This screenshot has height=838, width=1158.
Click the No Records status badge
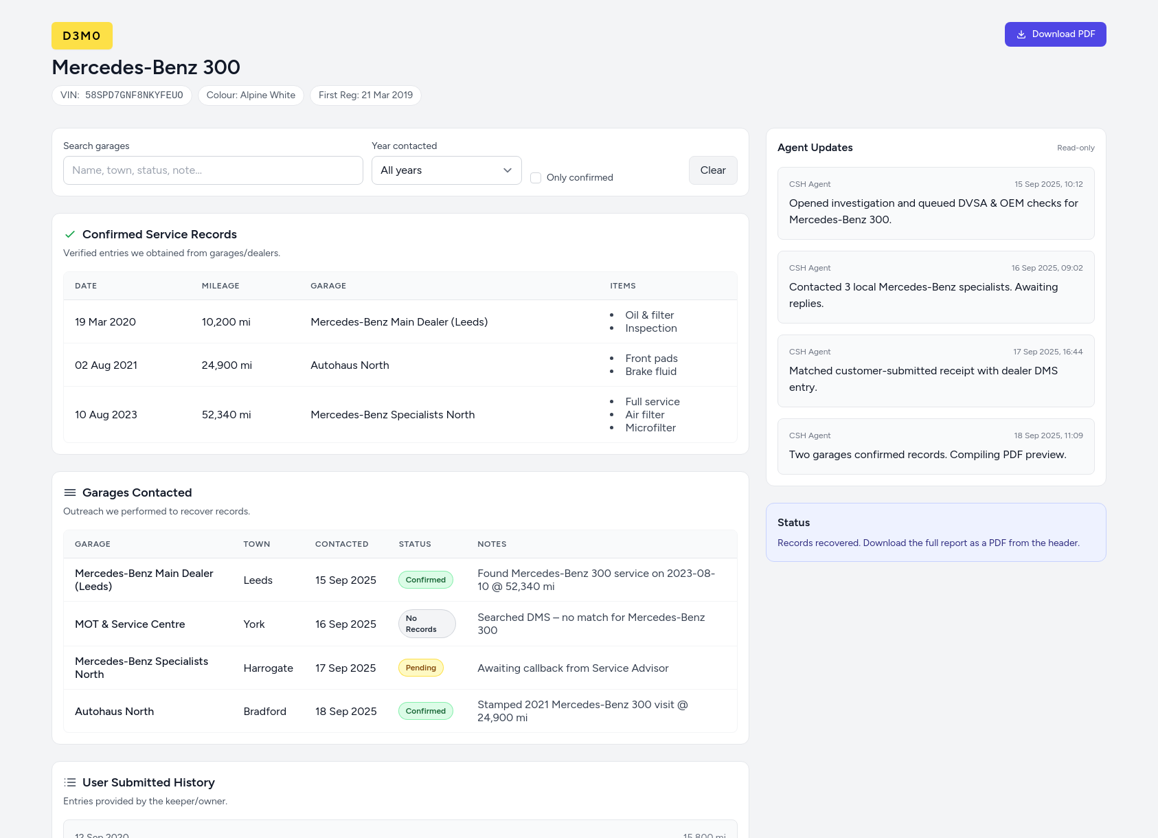tap(427, 624)
